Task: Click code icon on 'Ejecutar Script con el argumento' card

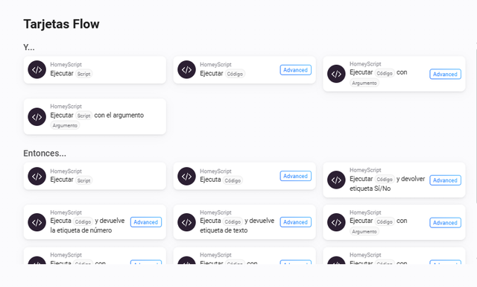Action: 37,117
